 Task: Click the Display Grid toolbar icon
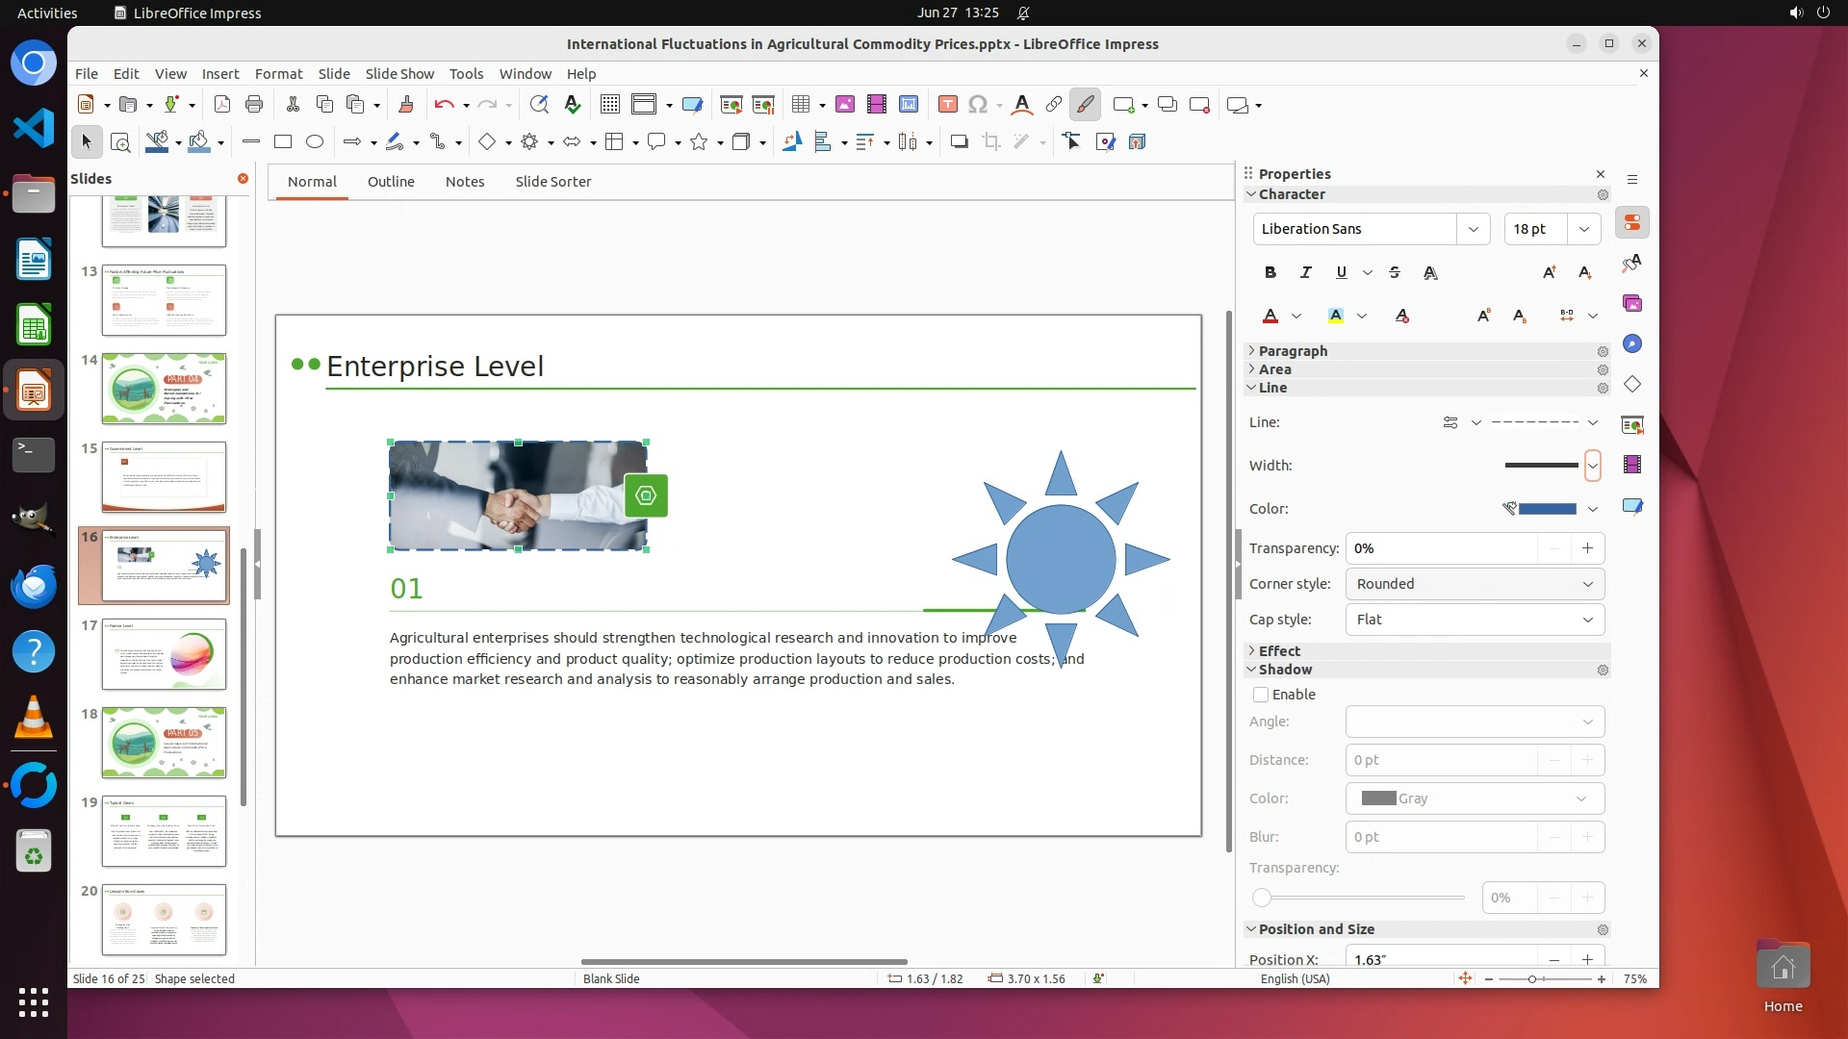click(609, 105)
